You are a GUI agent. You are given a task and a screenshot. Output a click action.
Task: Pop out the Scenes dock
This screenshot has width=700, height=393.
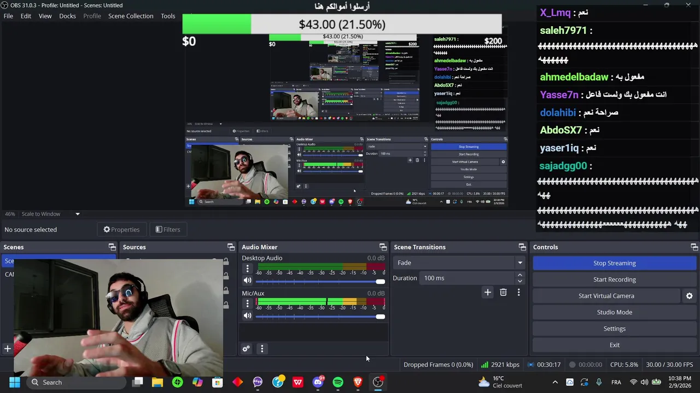[112, 247]
